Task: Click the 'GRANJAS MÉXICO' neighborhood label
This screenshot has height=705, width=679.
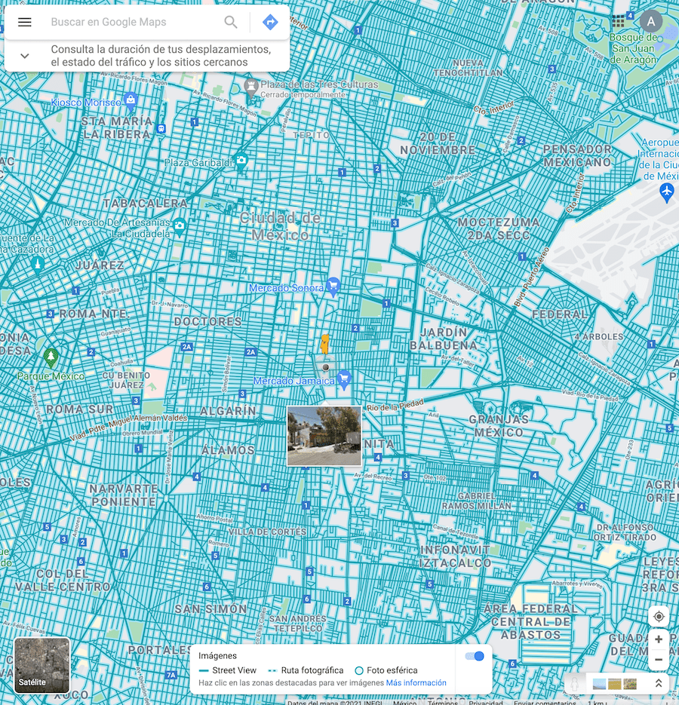Action: point(499,426)
